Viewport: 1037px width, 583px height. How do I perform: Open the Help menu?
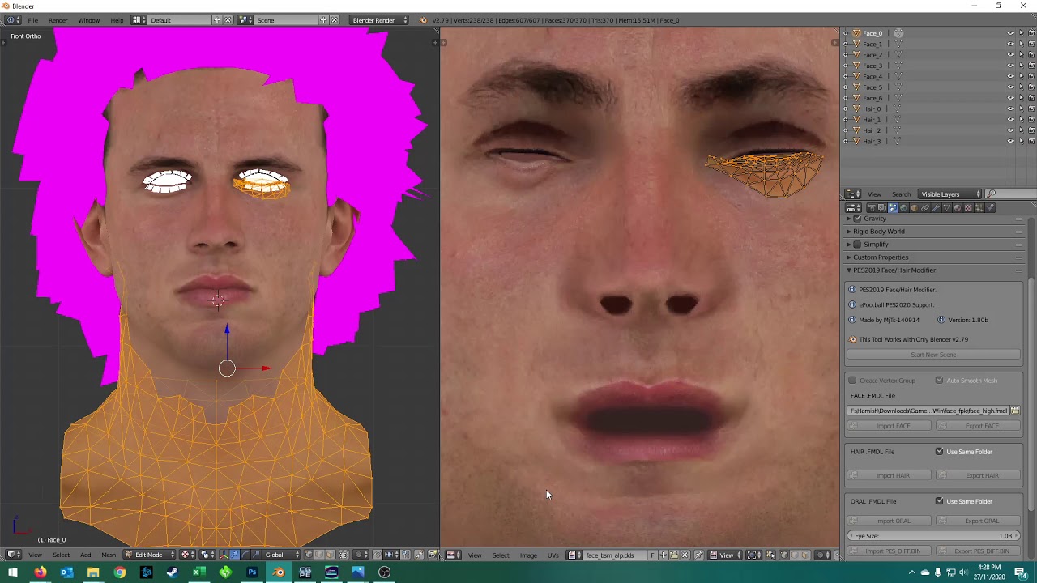117,20
